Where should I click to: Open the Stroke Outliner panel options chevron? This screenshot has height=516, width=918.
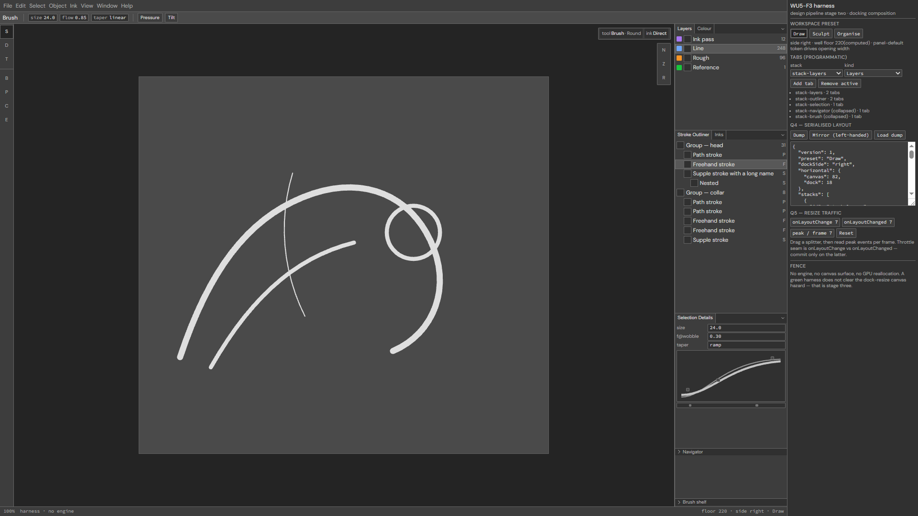(783, 135)
